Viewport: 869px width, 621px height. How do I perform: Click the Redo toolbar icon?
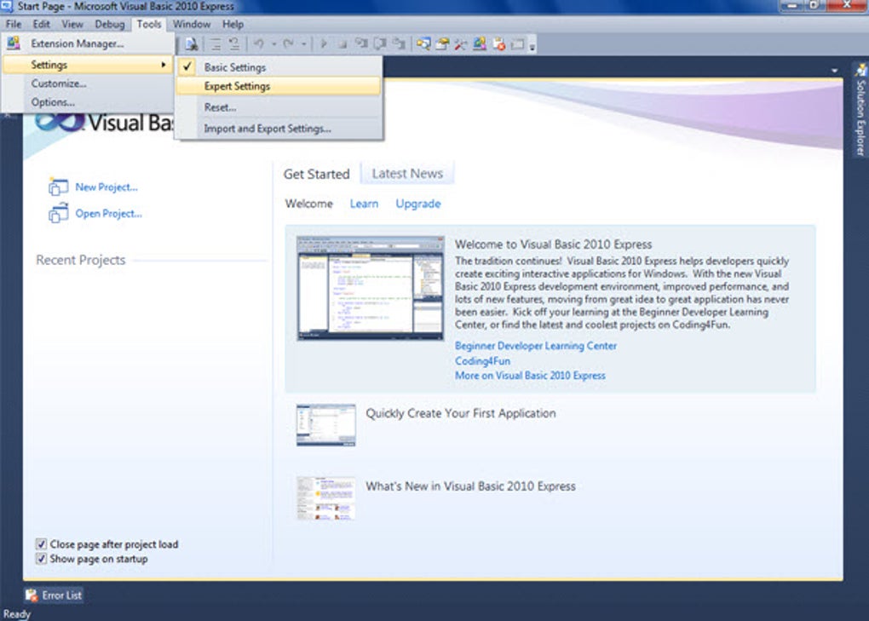(x=290, y=43)
